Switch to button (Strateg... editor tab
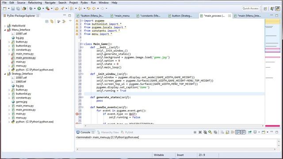Screen dimensions: 283x159 point(180,16)
